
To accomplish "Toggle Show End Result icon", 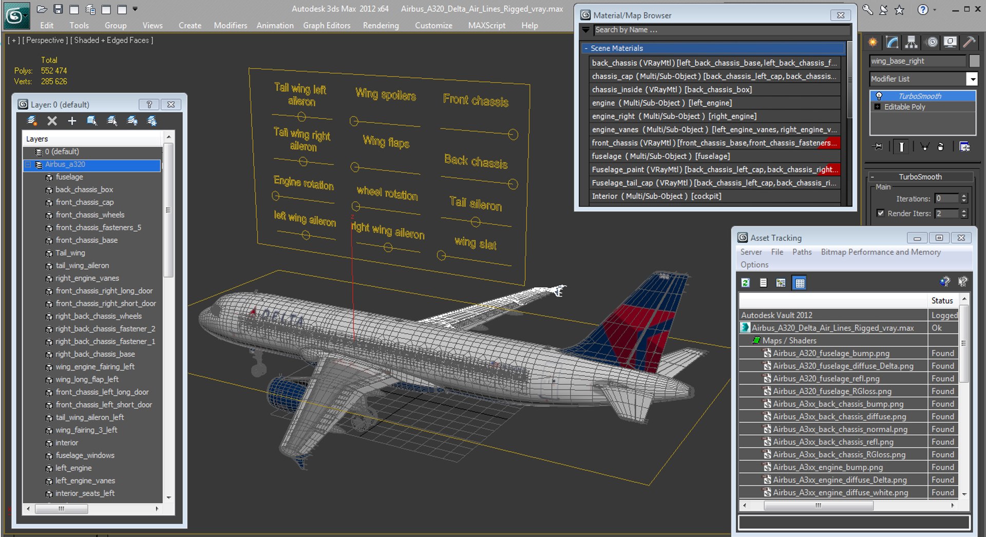I will [x=902, y=147].
